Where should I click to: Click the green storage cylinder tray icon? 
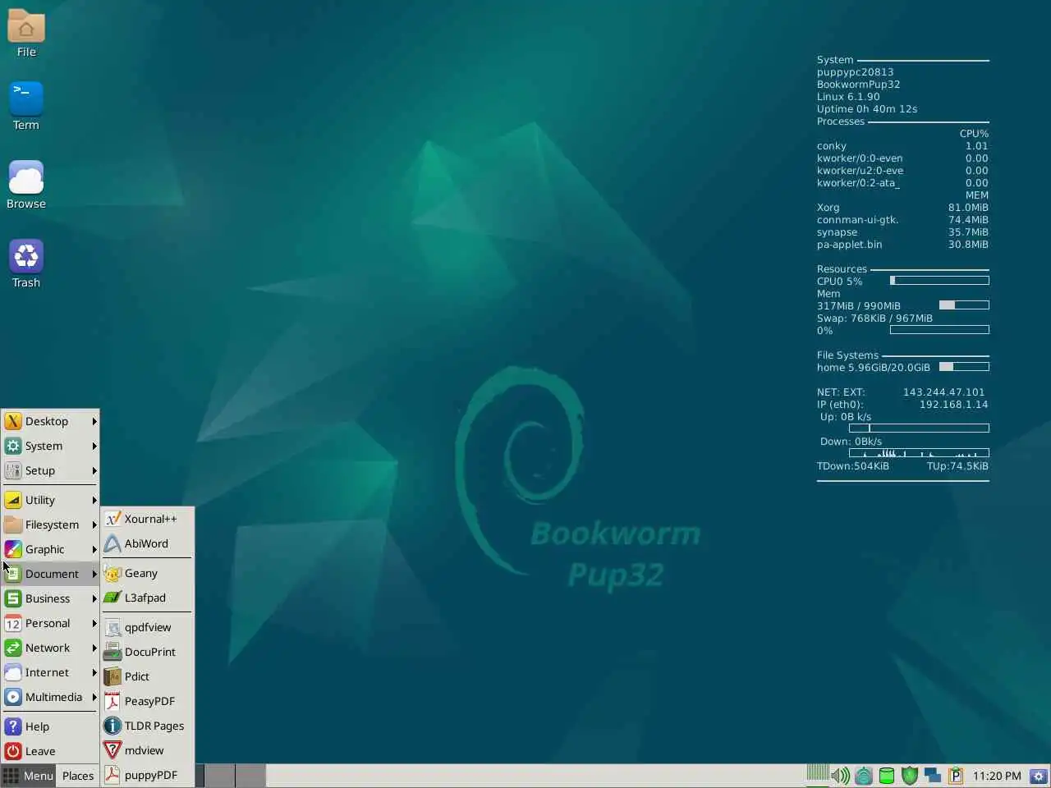887,776
